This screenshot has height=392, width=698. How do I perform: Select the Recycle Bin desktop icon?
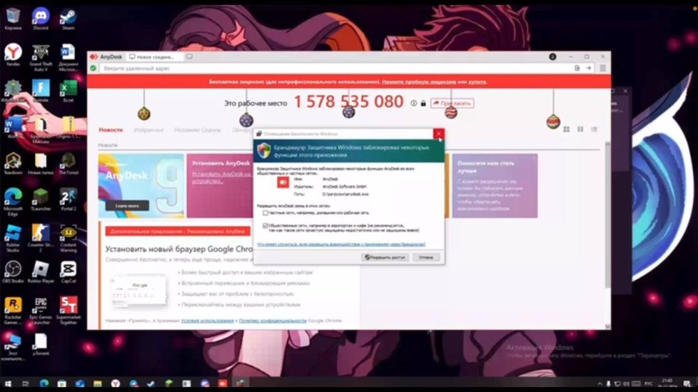13,18
